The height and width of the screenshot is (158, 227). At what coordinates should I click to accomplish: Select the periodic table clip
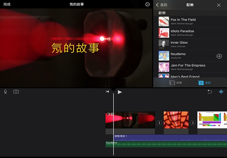[212, 120]
